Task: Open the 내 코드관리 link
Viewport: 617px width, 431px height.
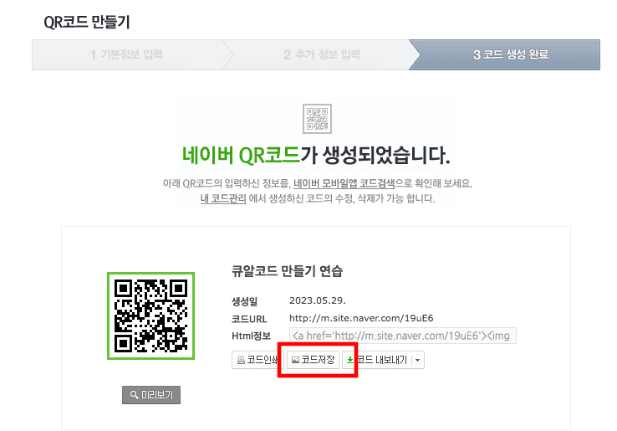Action: [223, 198]
